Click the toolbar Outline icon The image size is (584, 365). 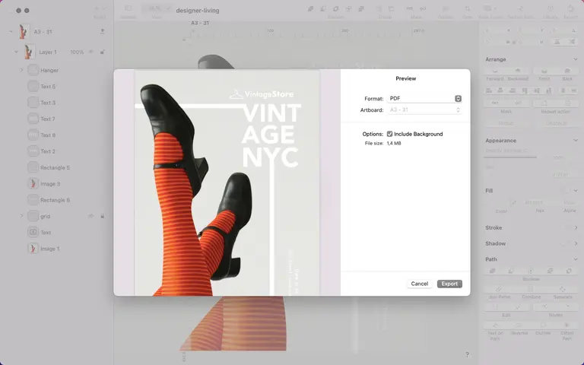446,9
